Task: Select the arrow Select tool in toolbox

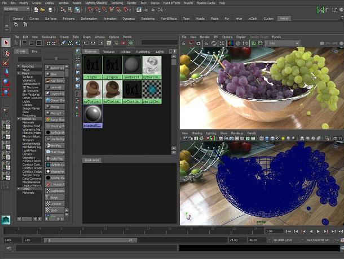Action: pyautogui.click(x=6, y=42)
